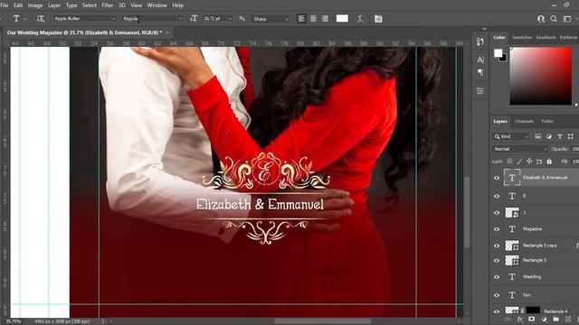Right align the text
This screenshot has width=579, height=325.
(x=325, y=18)
